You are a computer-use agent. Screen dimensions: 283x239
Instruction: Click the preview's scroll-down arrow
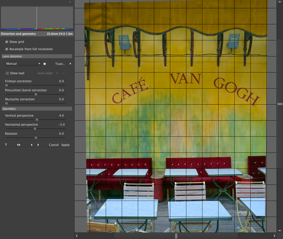(280, 230)
